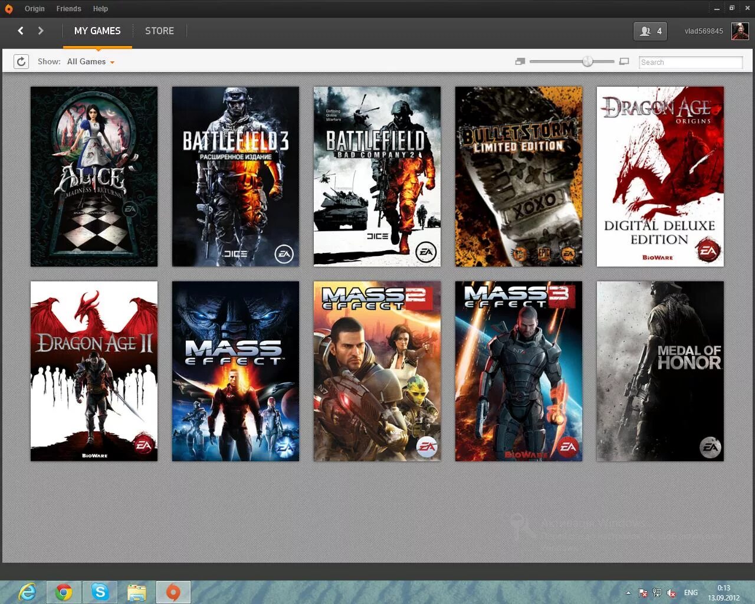The image size is (755, 604).
Task: Click the user avatar picture
Action: (x=740, y=31)
